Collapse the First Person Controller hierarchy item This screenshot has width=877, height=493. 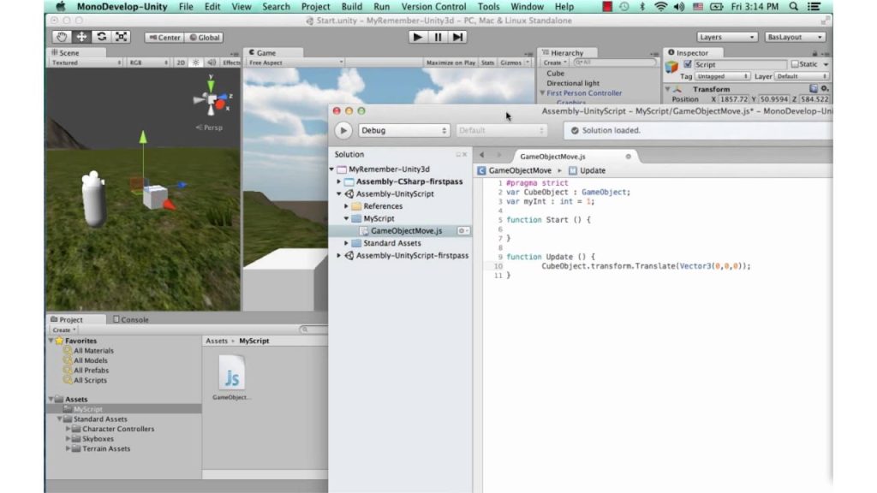pos(542,93)
